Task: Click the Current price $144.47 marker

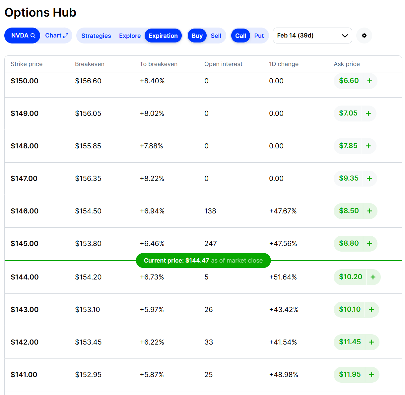Action: tap(203, 261)
